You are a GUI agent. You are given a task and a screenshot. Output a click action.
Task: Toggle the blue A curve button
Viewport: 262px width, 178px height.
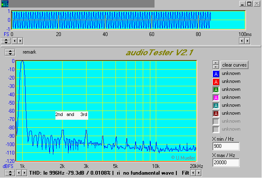coord(216,74)
